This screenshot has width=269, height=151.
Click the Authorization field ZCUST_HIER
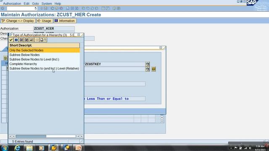[x=54, y=29]
